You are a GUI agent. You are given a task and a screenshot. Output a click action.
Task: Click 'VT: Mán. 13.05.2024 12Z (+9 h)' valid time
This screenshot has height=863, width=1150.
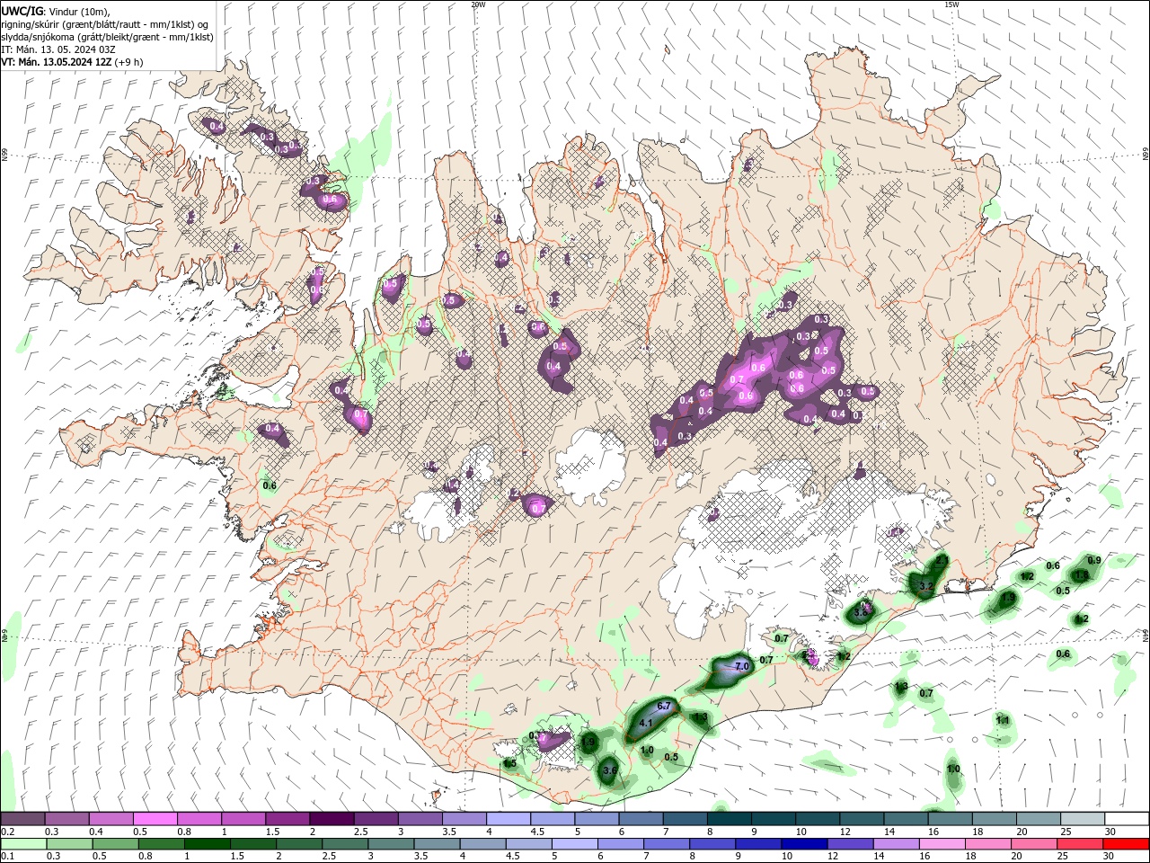[x=71, y=62]
